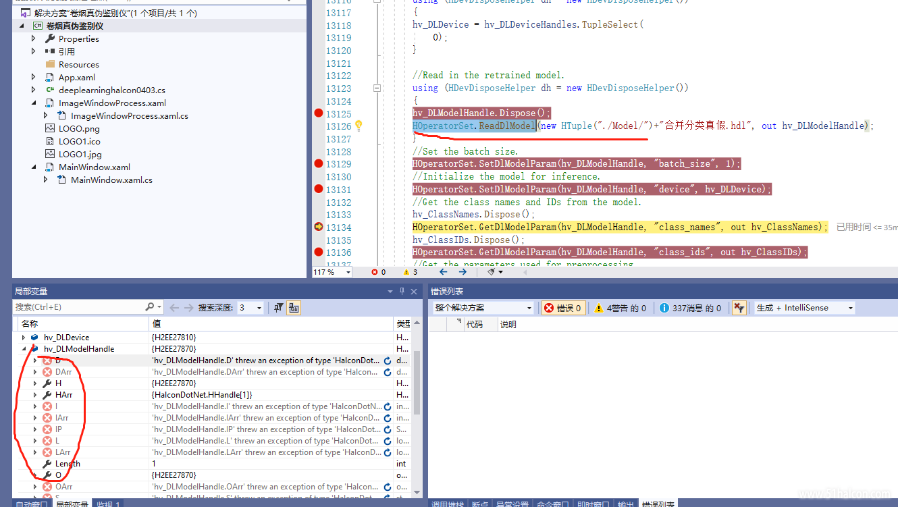
Task: Click the pin-filter icon in locals toolbar
Action: pos(278,307)
